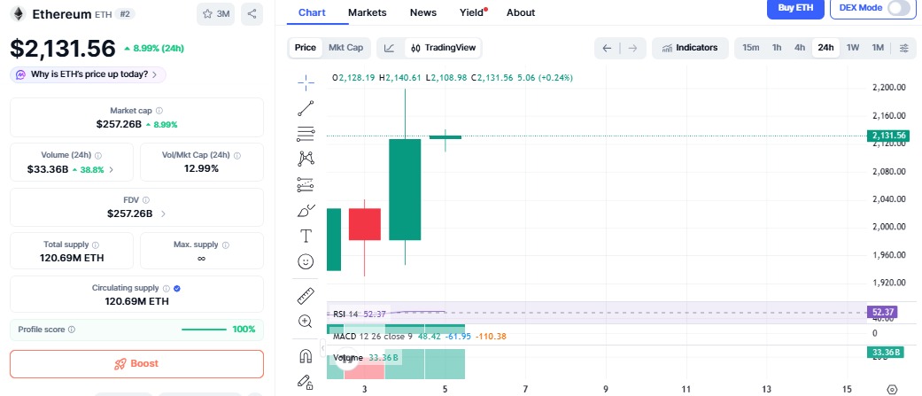Click the Max. supply info icon
This screenshot has width=922, height=396.
tap(226, 245)
